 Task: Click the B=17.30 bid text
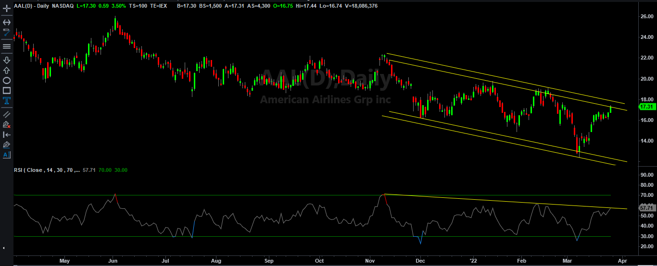[x=187, y=5]
